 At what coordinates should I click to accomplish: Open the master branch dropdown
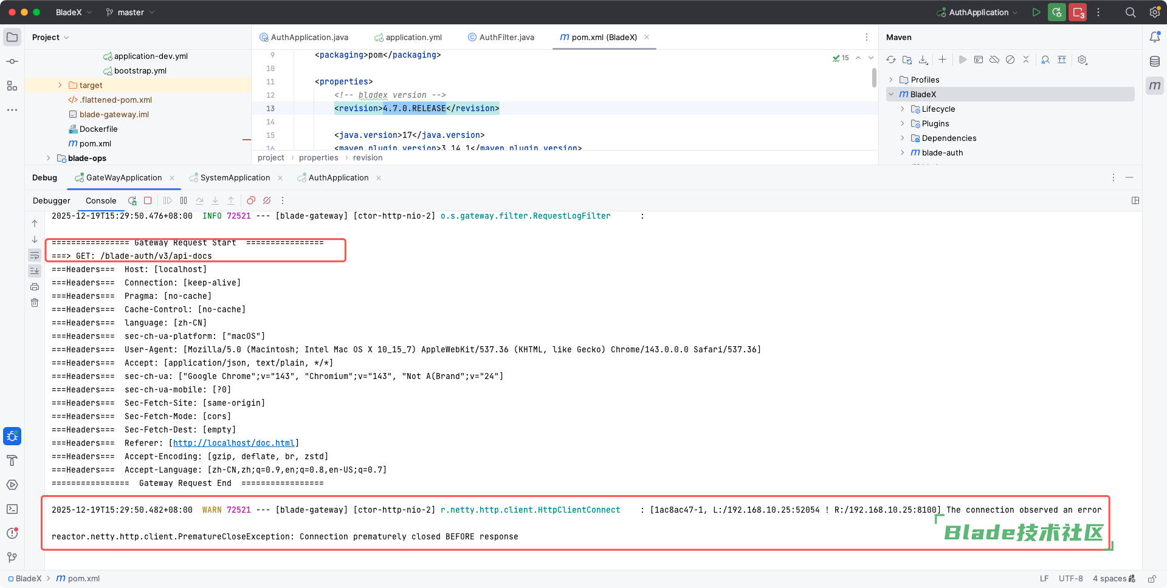131,12
